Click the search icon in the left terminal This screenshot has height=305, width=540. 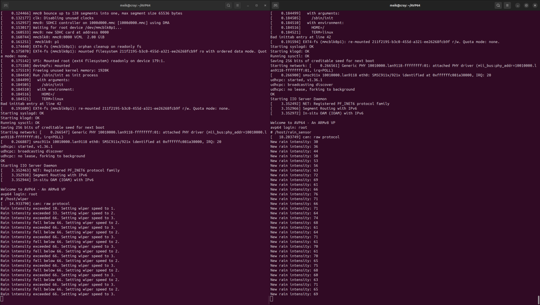pos(228,5)
